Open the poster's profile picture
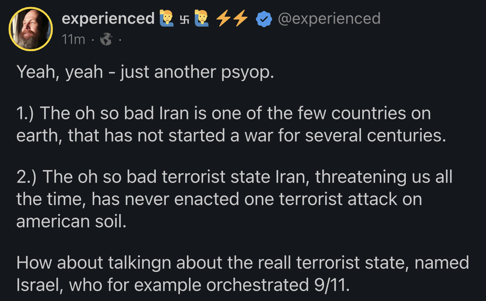The image size is (486, 301). click(31, 29)
